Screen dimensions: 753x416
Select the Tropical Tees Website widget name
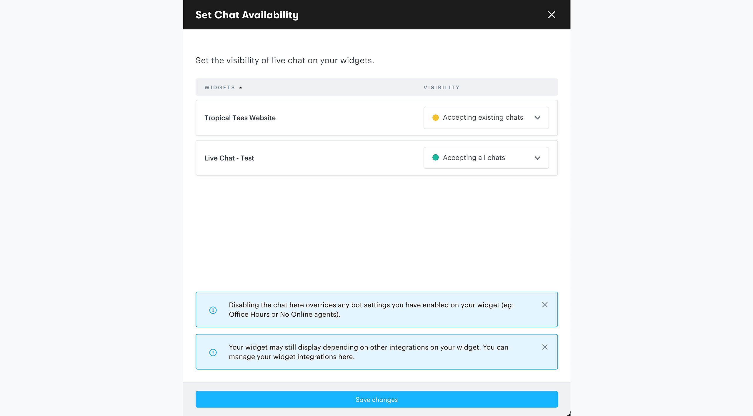point(240,118)
